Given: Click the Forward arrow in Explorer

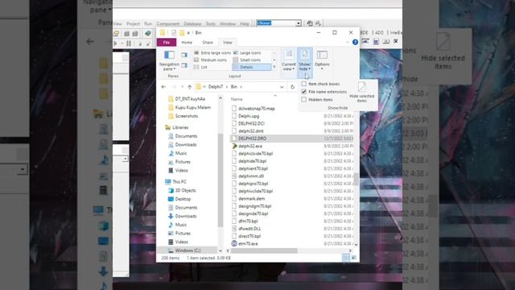Looking at the screenshot, I should 174,87.
